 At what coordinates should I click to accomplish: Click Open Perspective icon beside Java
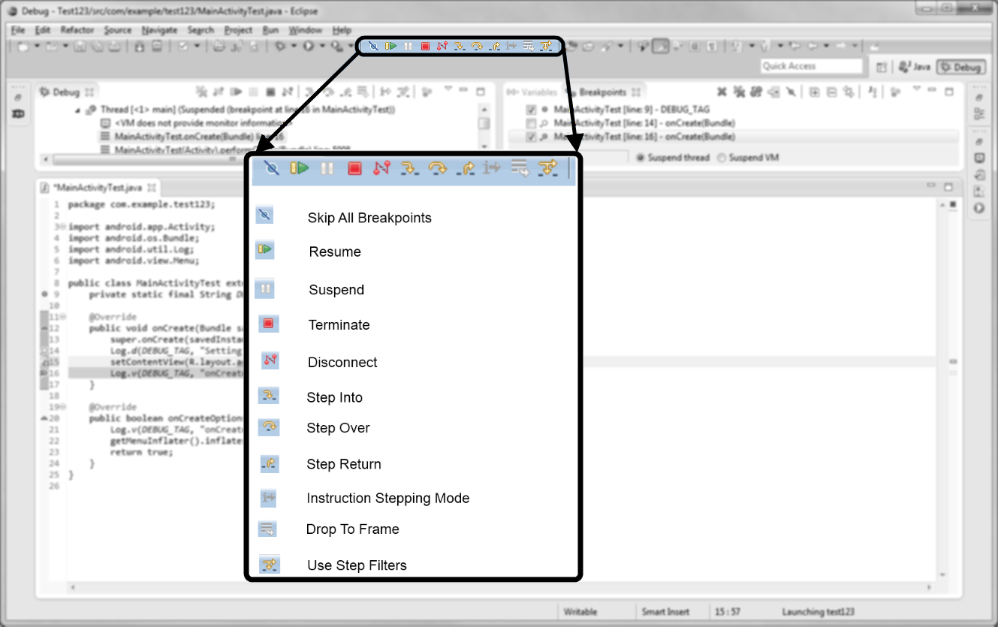coord(882,67)
